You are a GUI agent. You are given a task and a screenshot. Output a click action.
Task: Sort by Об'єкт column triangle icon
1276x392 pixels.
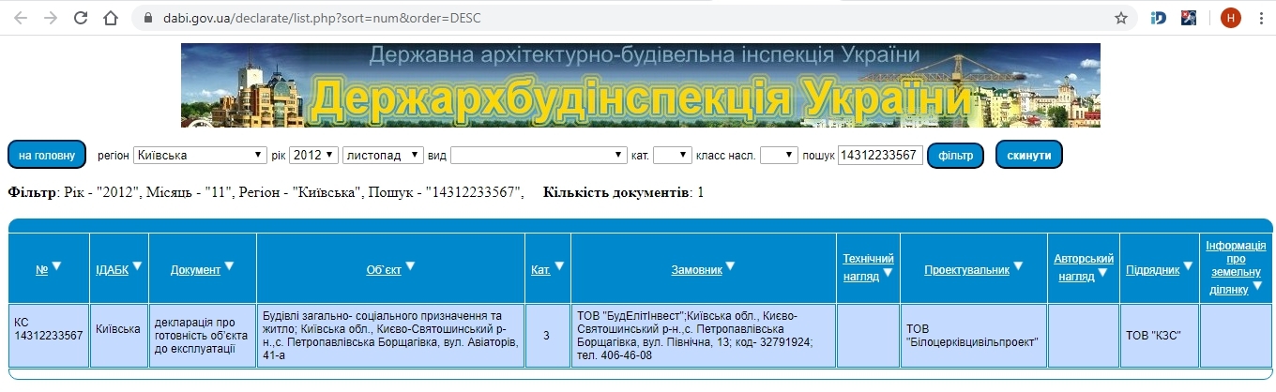(409, 266)
